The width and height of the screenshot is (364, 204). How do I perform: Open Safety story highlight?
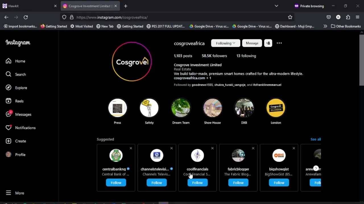(x=149, y=108)
